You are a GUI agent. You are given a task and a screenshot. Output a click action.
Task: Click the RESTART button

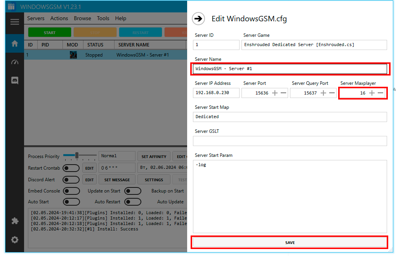point(141,33)
